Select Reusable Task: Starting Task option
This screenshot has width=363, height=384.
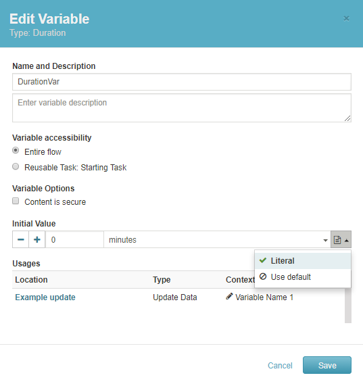(x=16, y=166)
